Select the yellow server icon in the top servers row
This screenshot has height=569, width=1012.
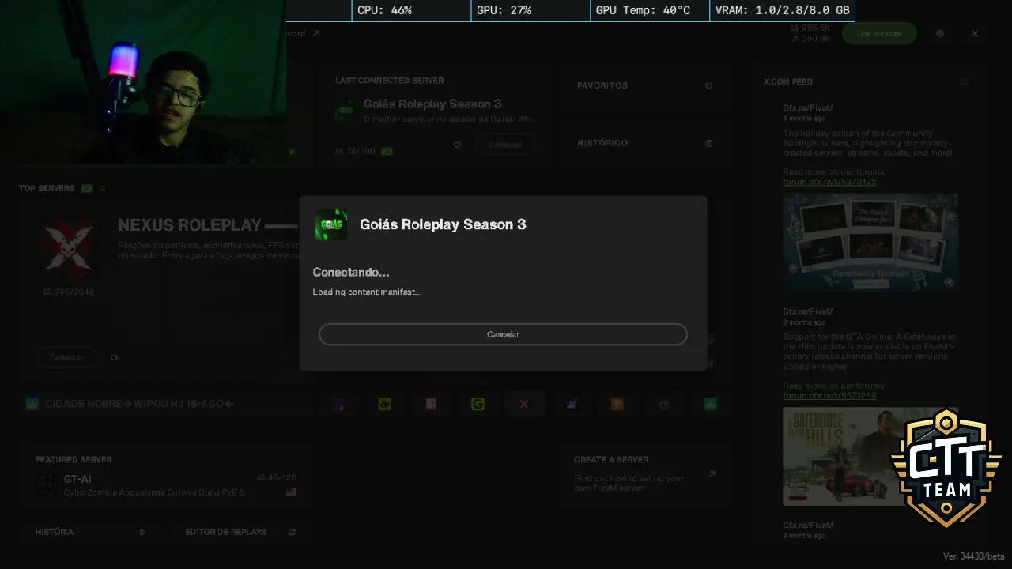(x=385, y=404)
